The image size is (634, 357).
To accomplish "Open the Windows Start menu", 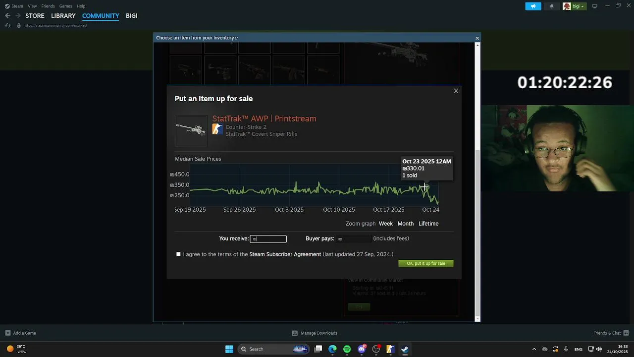I will pyautogui.click(x=229, y=349).
